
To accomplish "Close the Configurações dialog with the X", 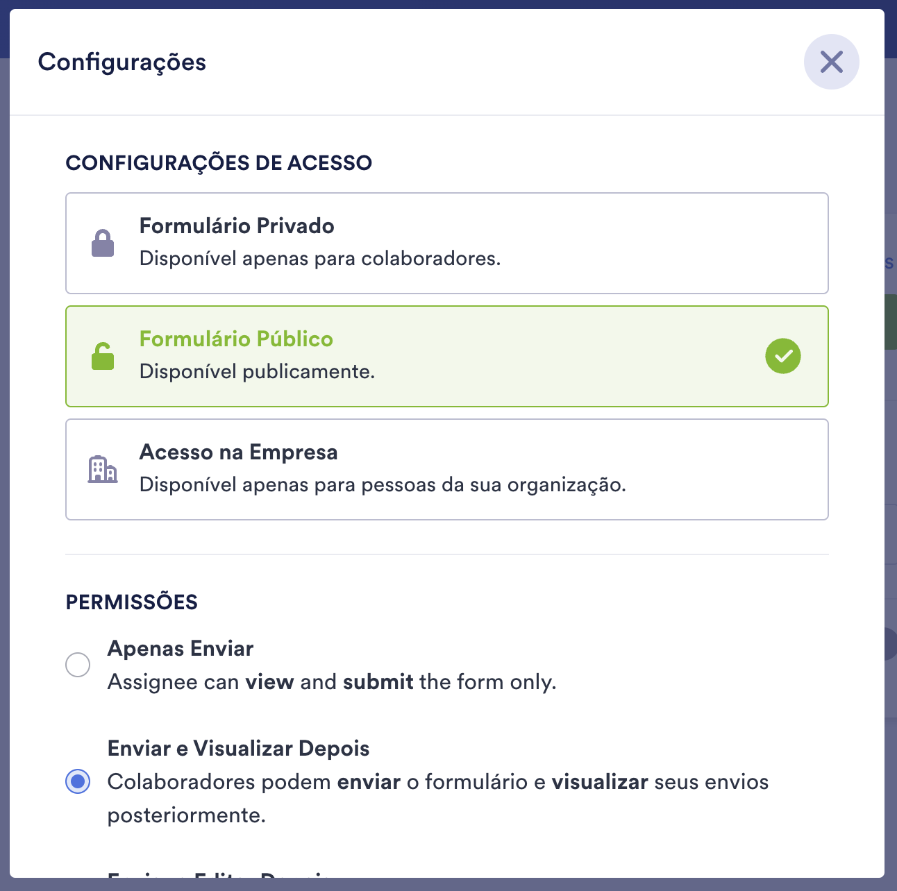I will click(831, 62).
